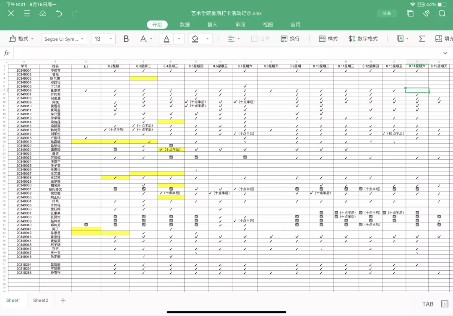This screenshot has width=453, height=316.
Task: Open the hamburger menu icon
Action: click(x=27, y=13)
